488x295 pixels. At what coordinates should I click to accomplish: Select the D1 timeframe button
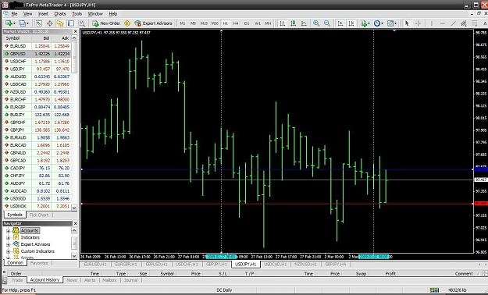(247, 23)
